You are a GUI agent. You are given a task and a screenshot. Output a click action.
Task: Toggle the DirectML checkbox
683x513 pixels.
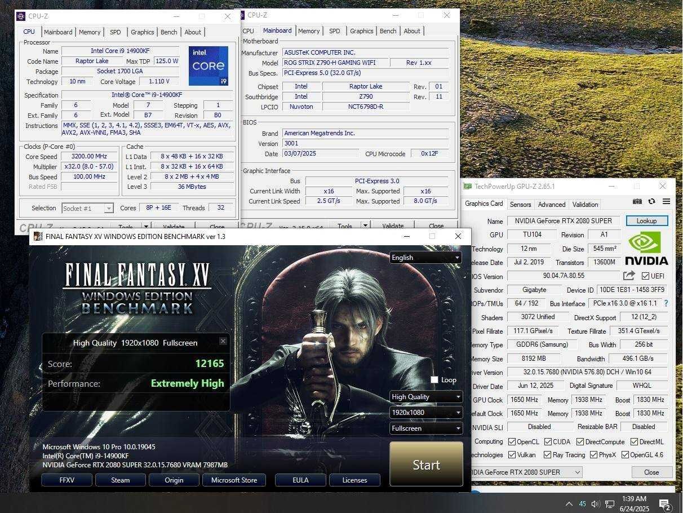coord(634,441)
